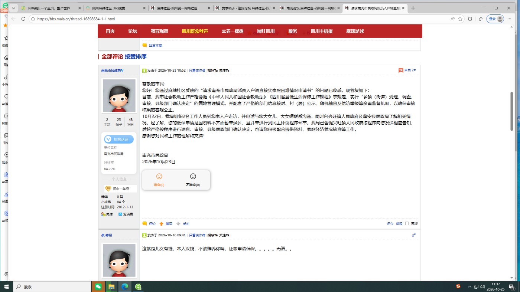
Task: Expand the browser tab list chevron
Action: tap(13, 8)
